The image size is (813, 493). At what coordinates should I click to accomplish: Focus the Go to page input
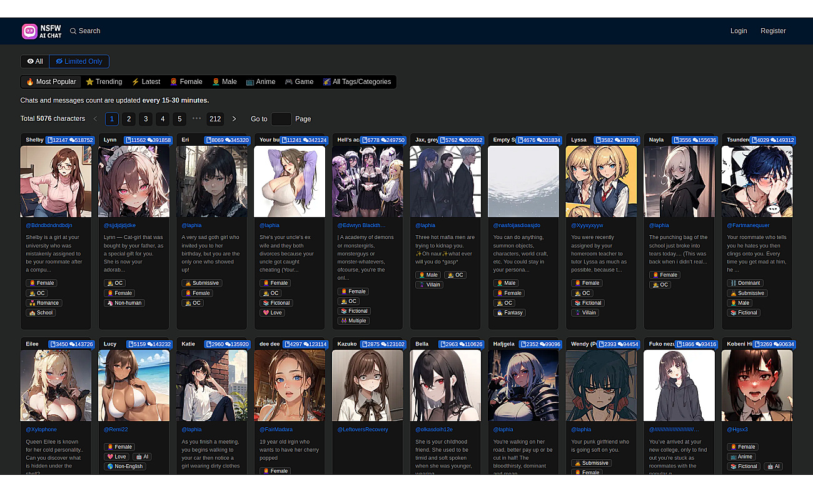point(281,119)
